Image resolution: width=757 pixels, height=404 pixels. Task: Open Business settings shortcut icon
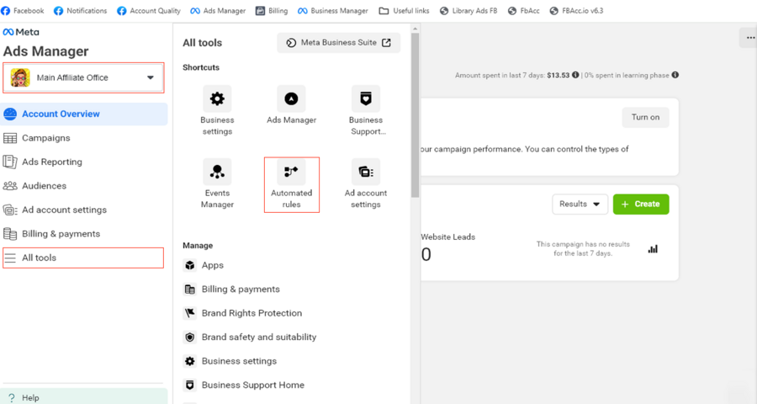(x=217, y=99)
